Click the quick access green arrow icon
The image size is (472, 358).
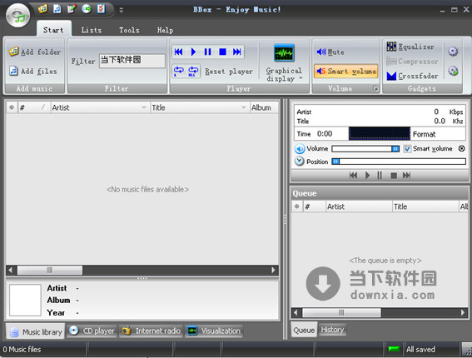87,8
